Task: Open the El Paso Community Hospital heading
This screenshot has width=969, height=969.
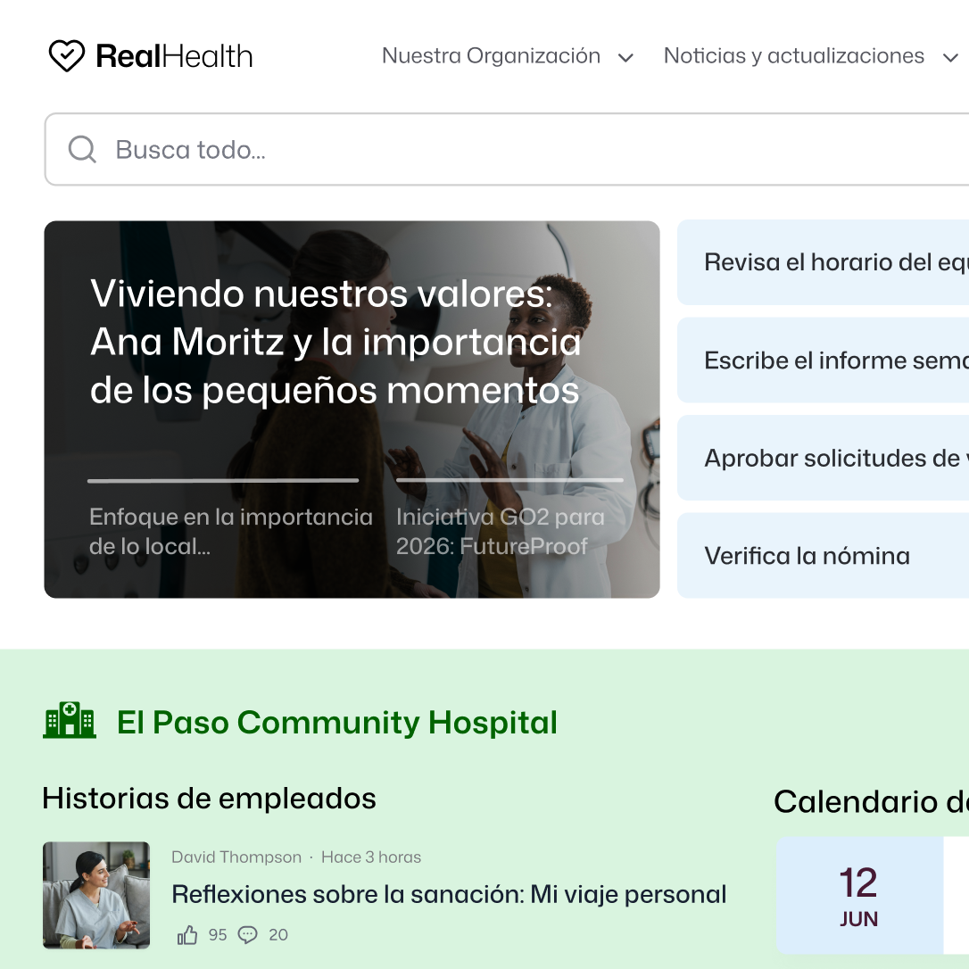Action: pyautogui.click(x=336, y=722)
